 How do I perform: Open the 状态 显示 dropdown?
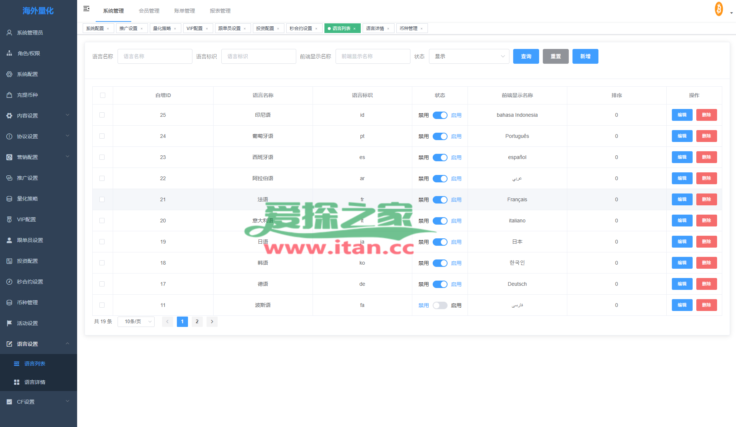coord(469,56)
